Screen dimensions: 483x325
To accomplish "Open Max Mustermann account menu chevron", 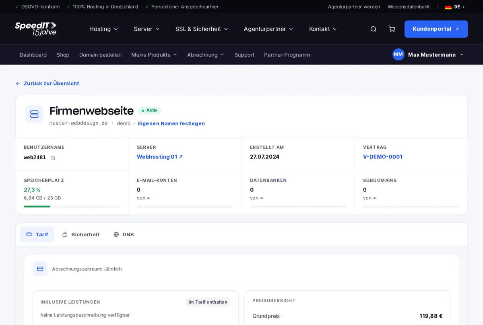I will (x=462, y=54).
